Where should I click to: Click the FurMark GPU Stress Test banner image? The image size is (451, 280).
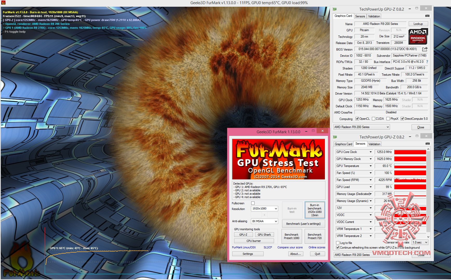point(278,159)
